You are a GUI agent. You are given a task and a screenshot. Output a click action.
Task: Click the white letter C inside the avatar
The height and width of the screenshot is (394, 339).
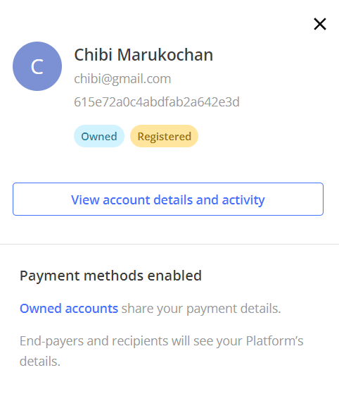[37, 67]
